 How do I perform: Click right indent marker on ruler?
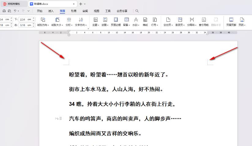pyautogui.click(x=207, y=34)
